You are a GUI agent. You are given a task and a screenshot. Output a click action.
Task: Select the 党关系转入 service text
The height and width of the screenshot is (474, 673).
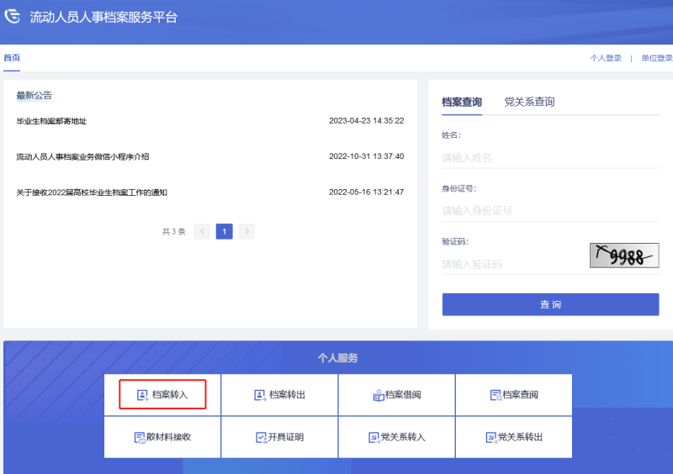pyautogui.click(x=403, y=438)
